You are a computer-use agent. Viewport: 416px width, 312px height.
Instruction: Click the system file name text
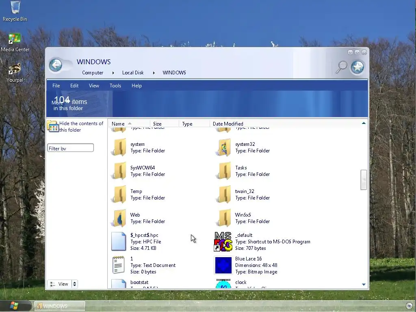(x=137, y=144)
